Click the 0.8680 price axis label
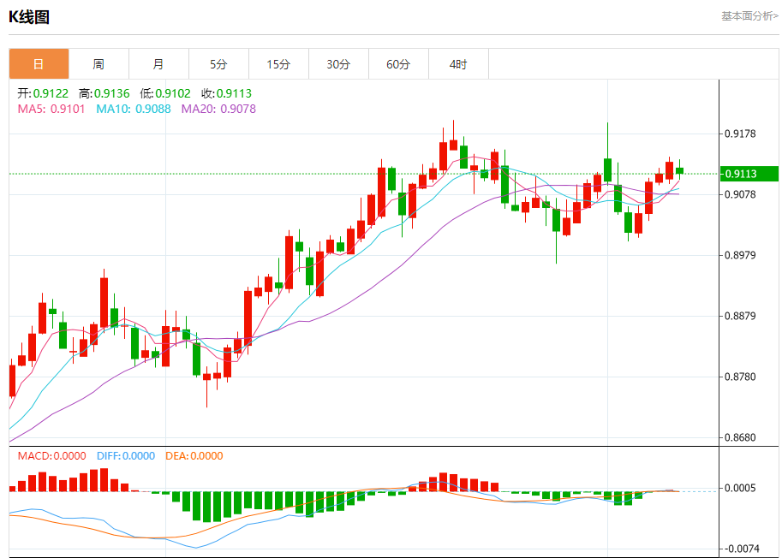782x558 pixels. click(741, 438)
